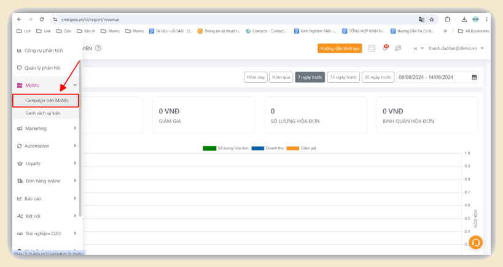Open the 'vi' language dropdown
503x267 pixels.
tap(418, 48)
